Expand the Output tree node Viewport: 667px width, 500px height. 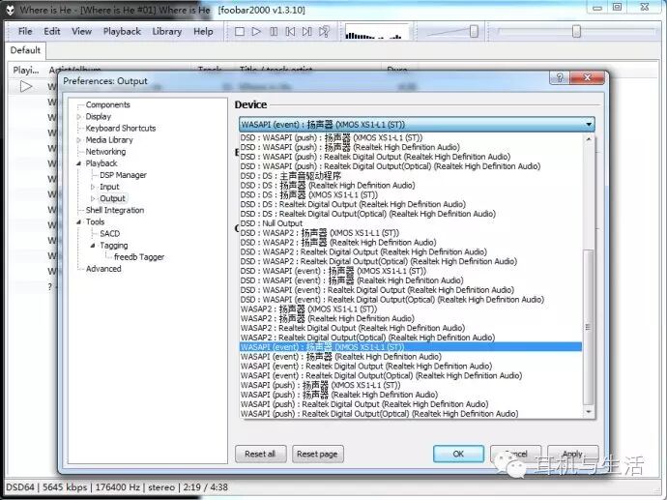tap(93, 198)
